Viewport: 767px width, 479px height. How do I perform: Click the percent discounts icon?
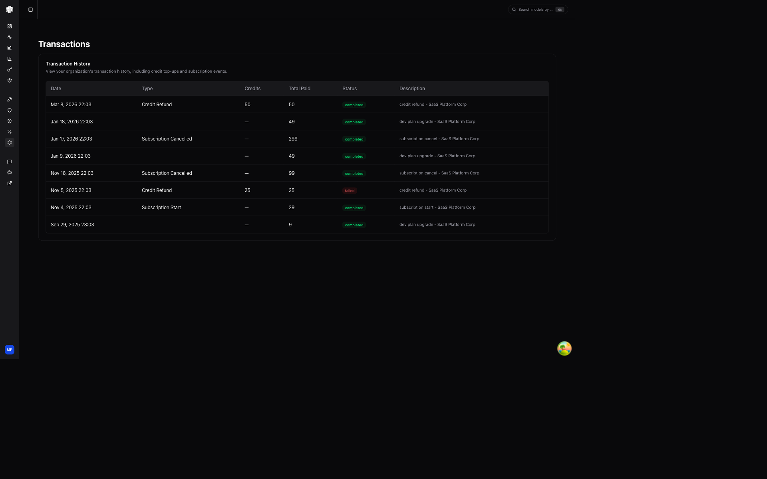[x=10, y=132]
